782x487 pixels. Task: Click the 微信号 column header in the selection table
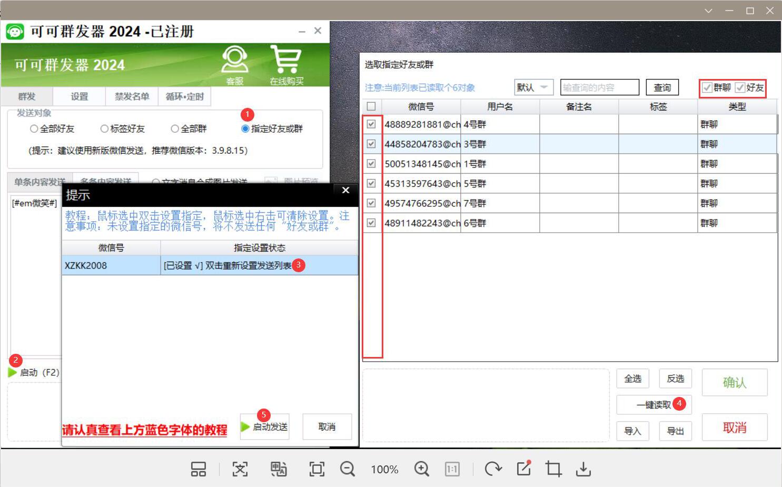[x=421, y=106]
